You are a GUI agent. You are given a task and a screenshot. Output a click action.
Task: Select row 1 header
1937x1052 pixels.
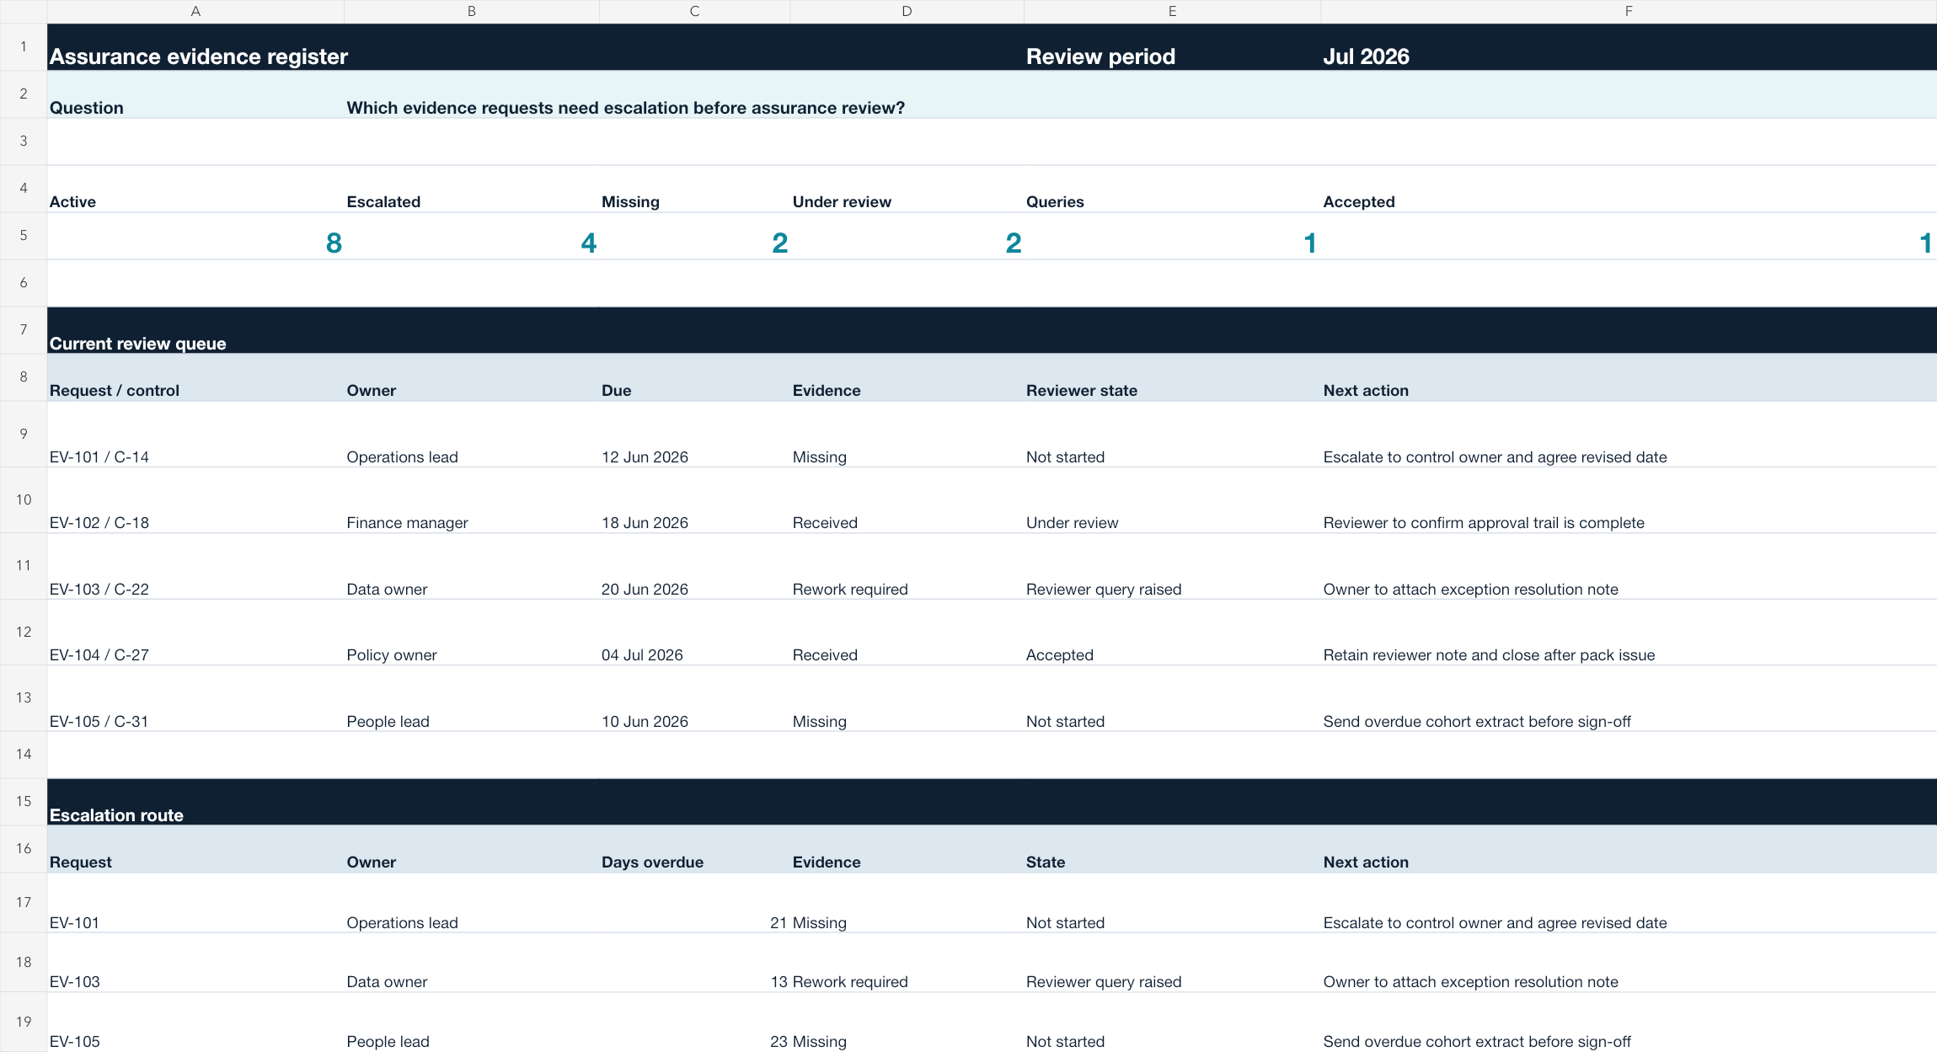[x=24, y=46]
